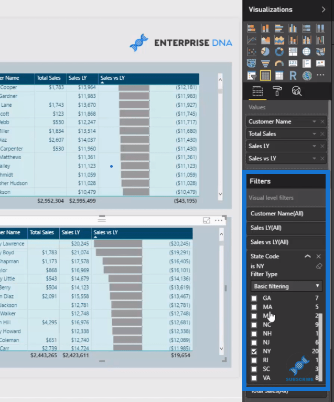Switch to the Format paint roller tab

pyautogui.click(x=277, y=91)
